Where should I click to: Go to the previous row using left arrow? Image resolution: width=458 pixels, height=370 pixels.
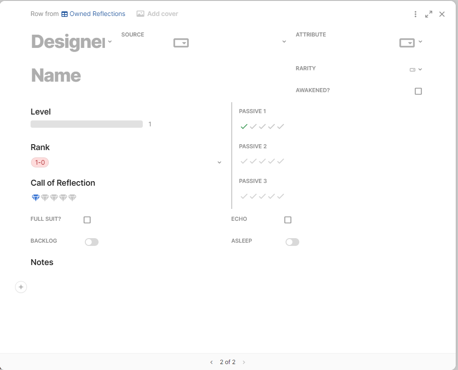click(211, 362)
